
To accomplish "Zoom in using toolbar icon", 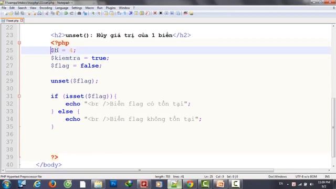I will 93,13.
